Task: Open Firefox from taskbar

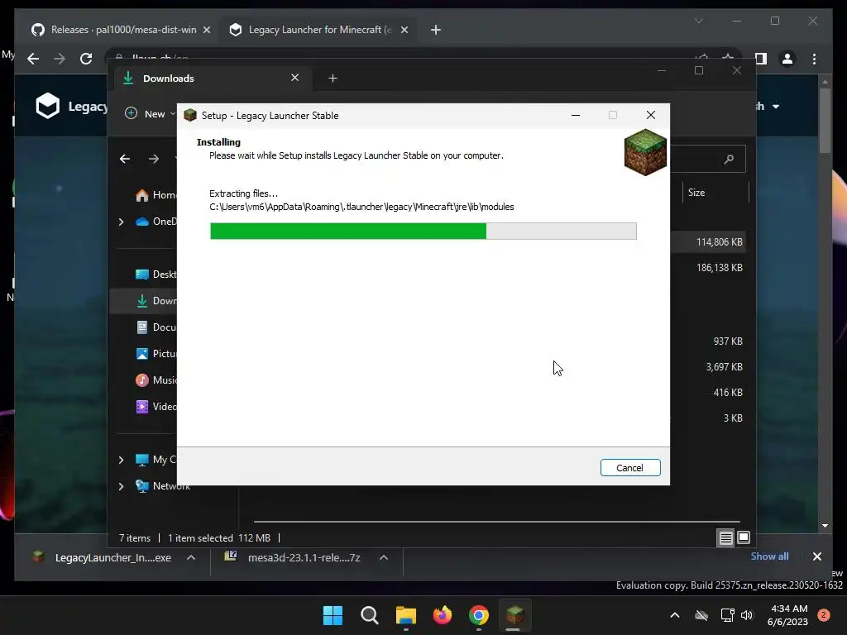Action: [443, 615]
